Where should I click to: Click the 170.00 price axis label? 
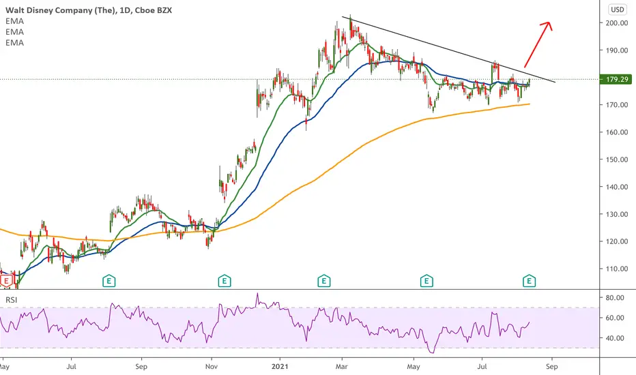[616, 105]
